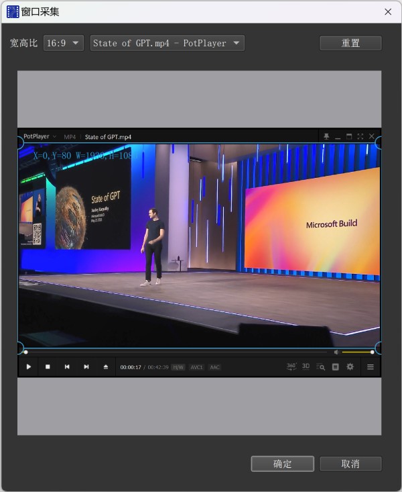The width and height of the screenshot is (402, 492).
Task: Click the previous track button
Action: (x=67, y=366)
